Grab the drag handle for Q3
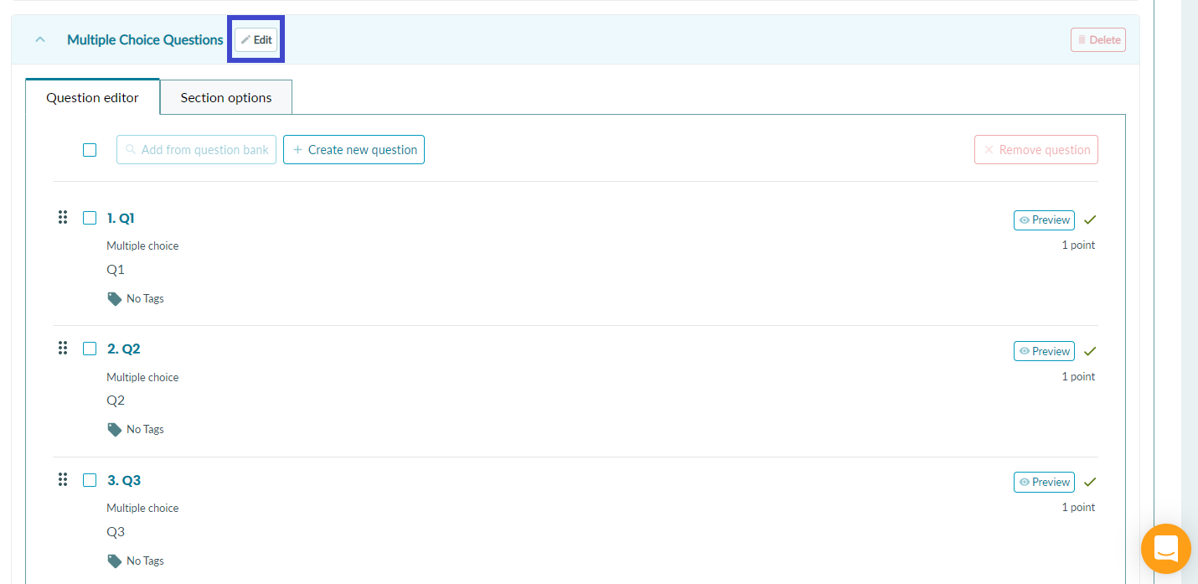 point(62,480)
